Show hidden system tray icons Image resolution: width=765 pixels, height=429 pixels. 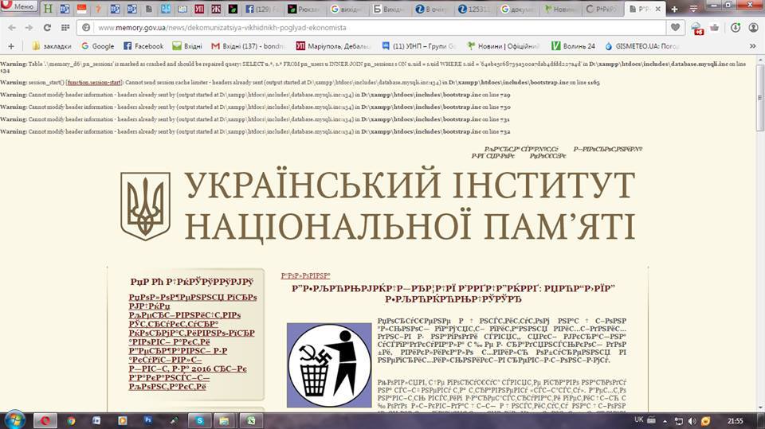coord(665,421)
